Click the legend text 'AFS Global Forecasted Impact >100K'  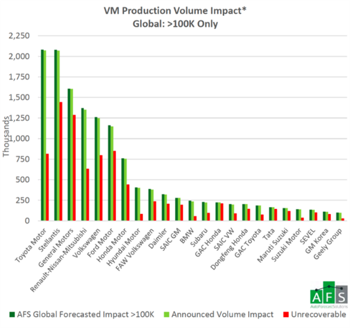coord(85,315)
